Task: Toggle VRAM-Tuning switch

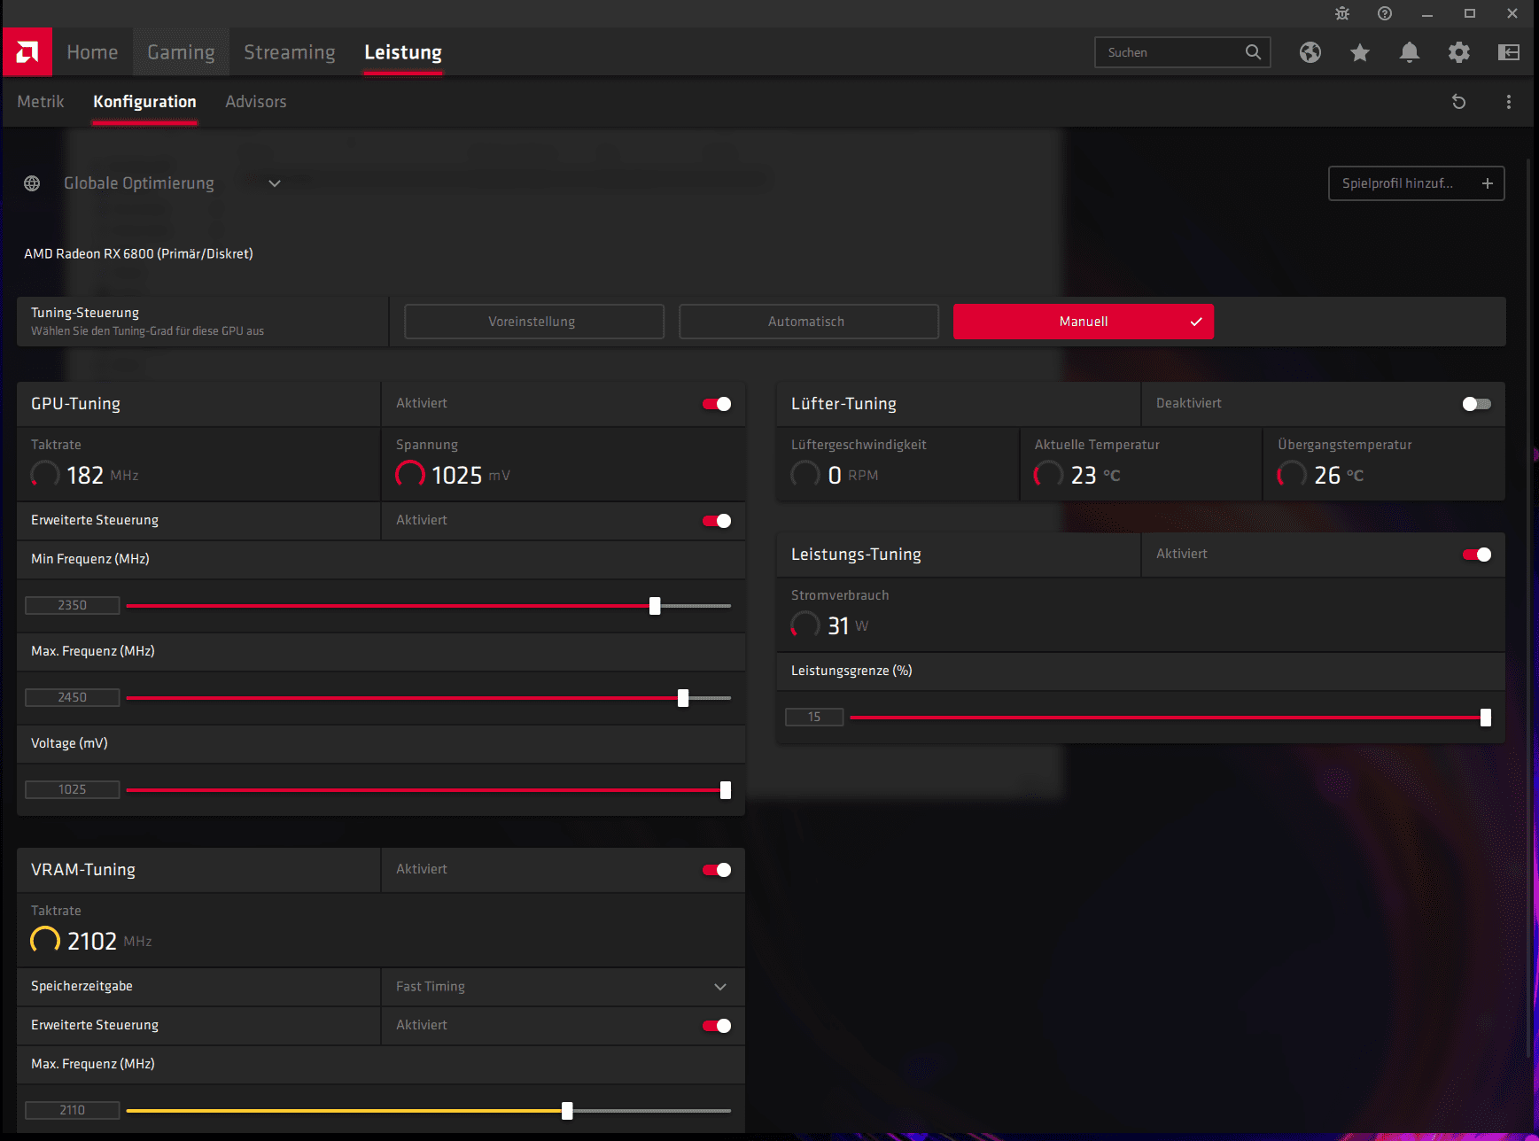Action: tap(717, 870)
